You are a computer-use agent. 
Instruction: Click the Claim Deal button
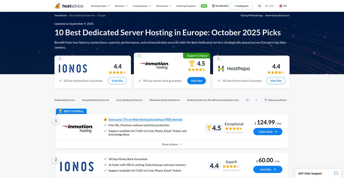[x=268, y=131]
